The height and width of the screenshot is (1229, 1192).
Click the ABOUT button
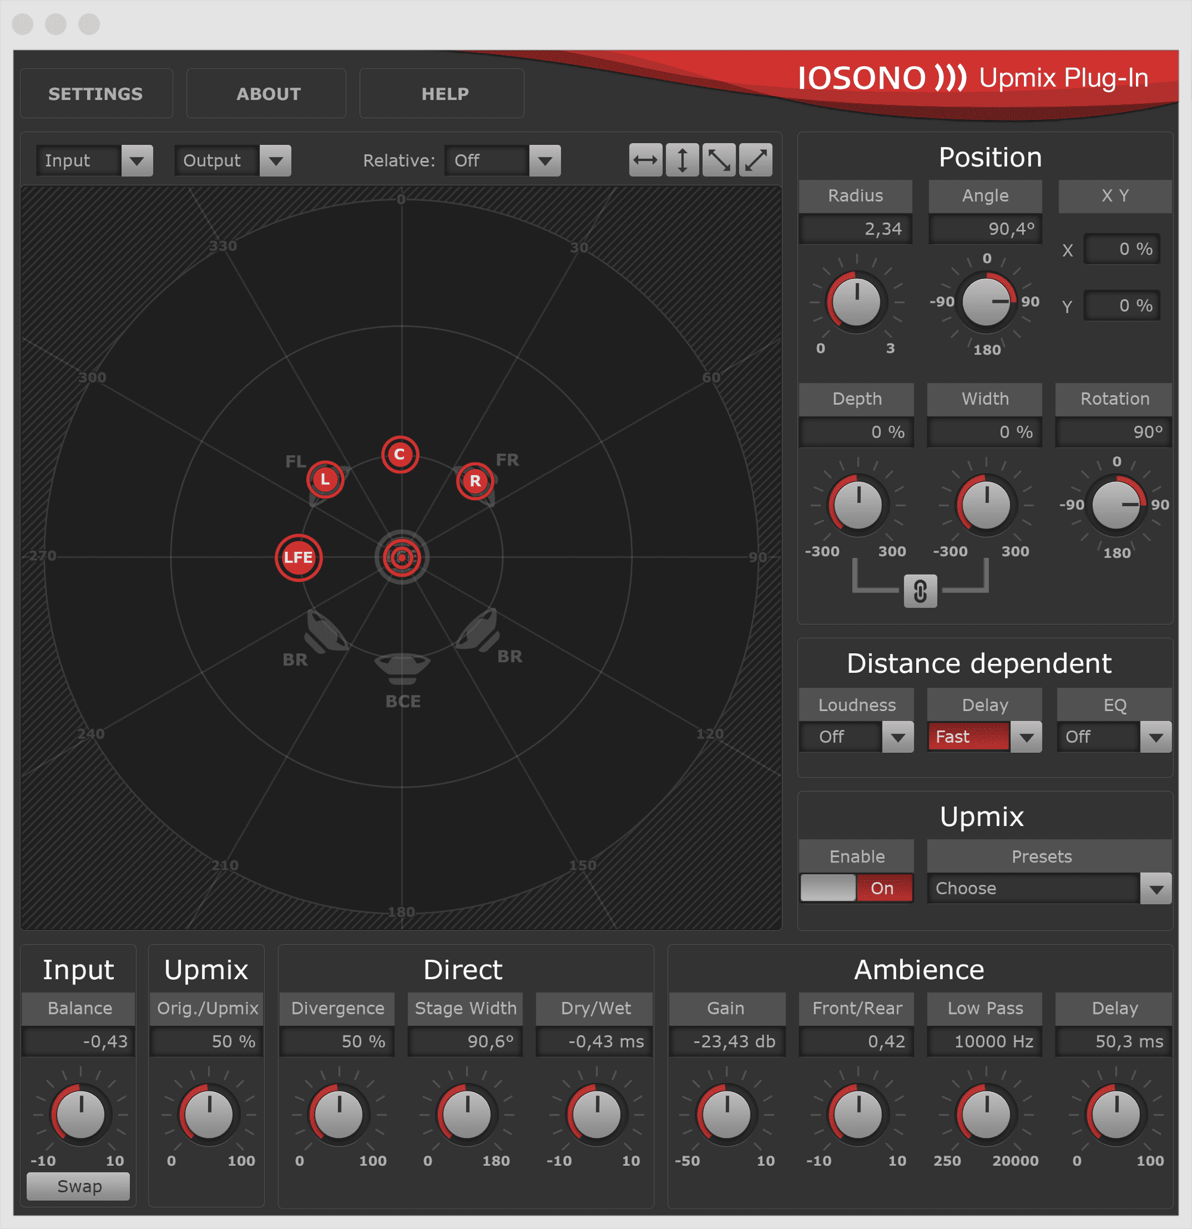(x=268, y=94)
